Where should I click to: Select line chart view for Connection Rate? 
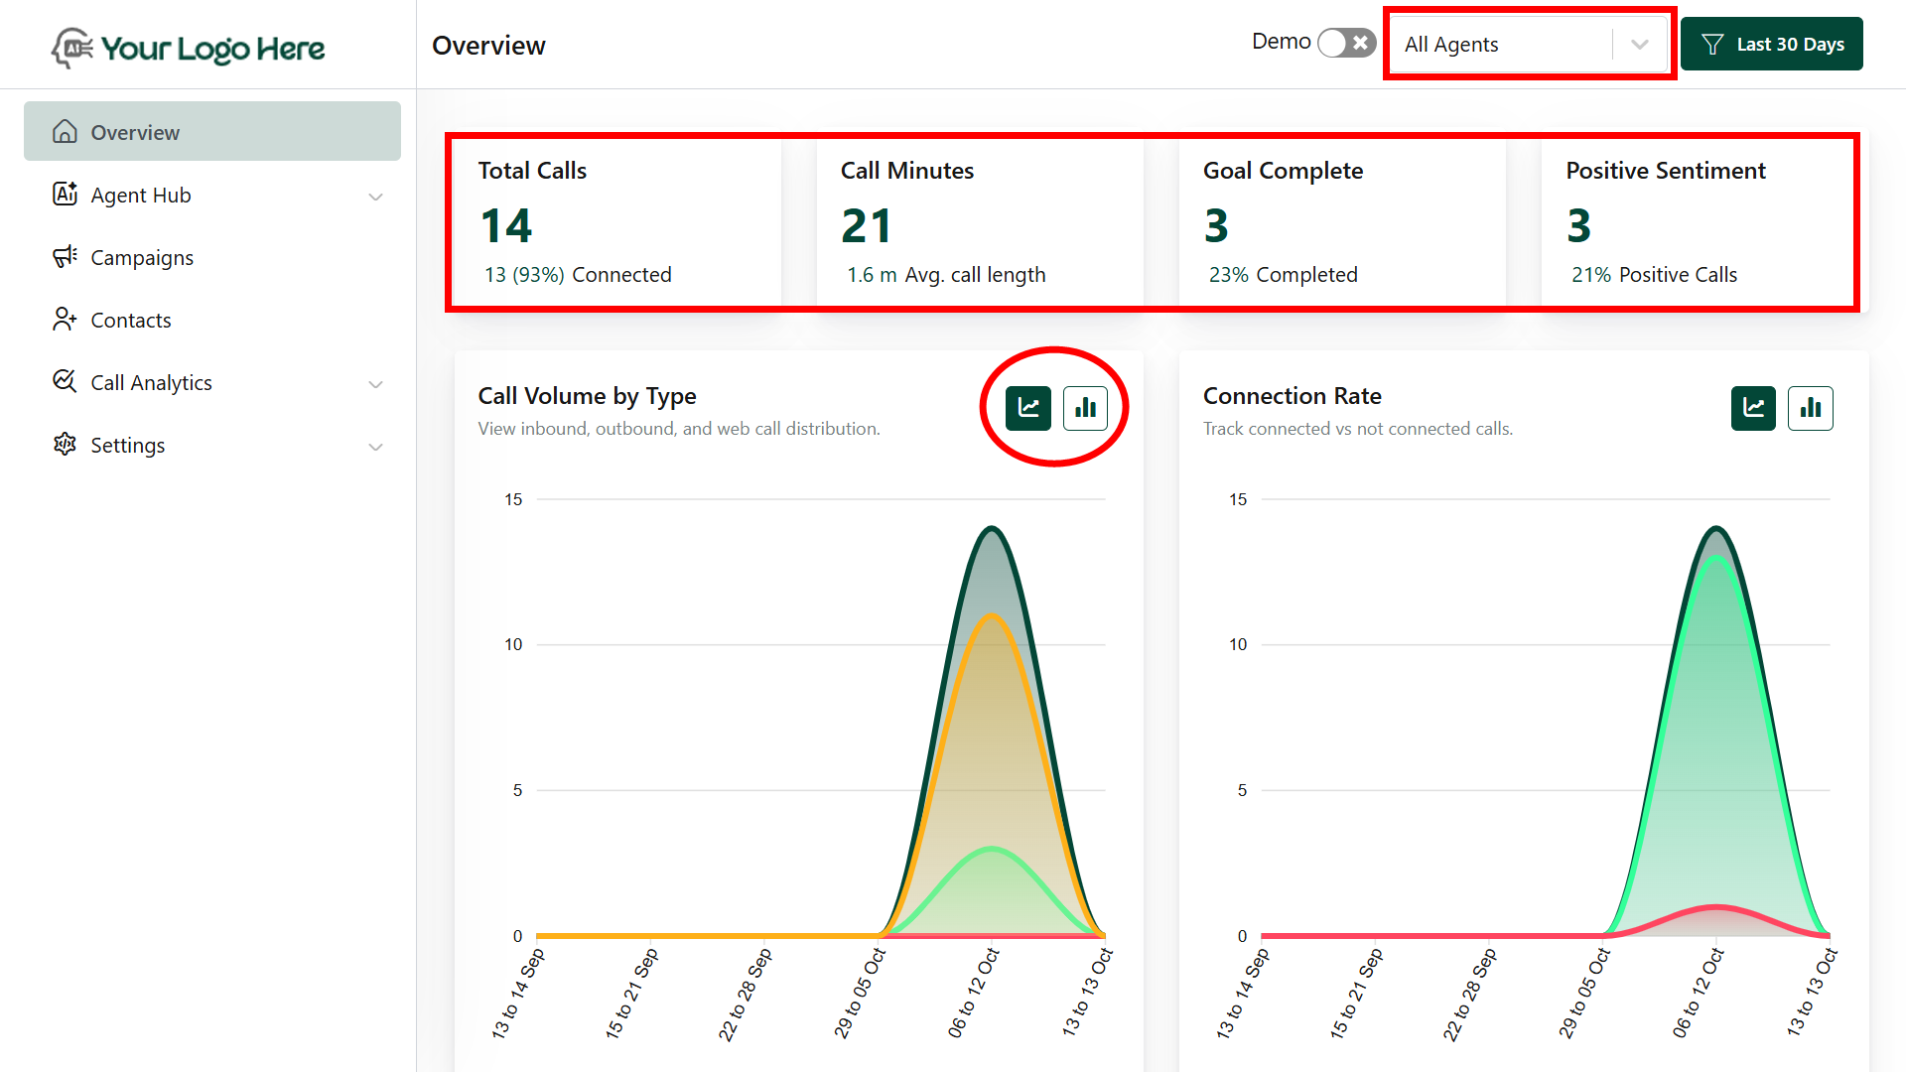coord(1753,408)
